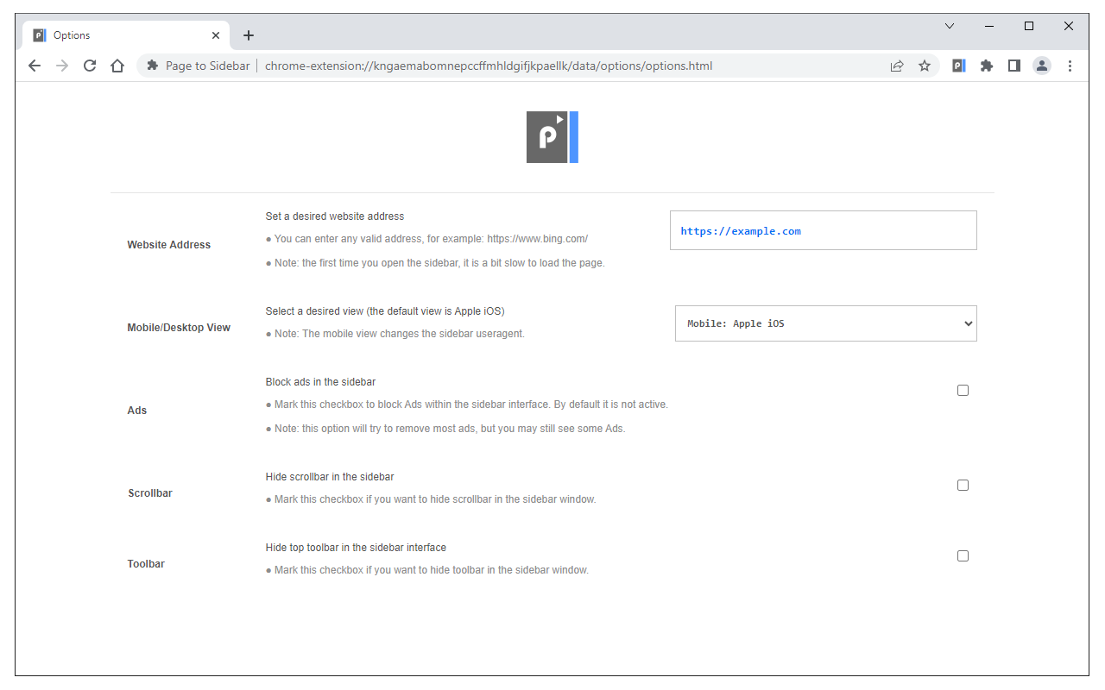Bookmark this page with the star icon
The height and width of the screenshot is (690, 1105).
[x=925, y=66]
